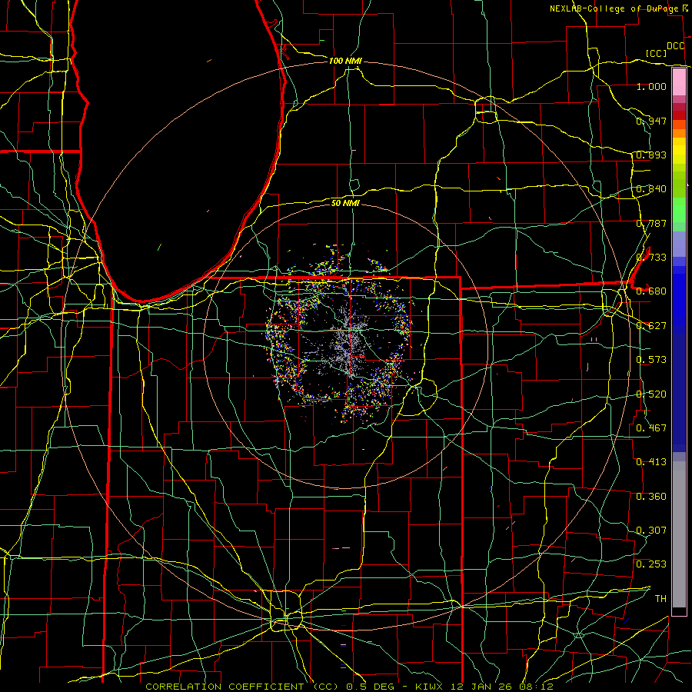The height and width of the screenshot is (692, 692).
Task: Click the 0.360 scale value
Action: [x=651, y=497]
